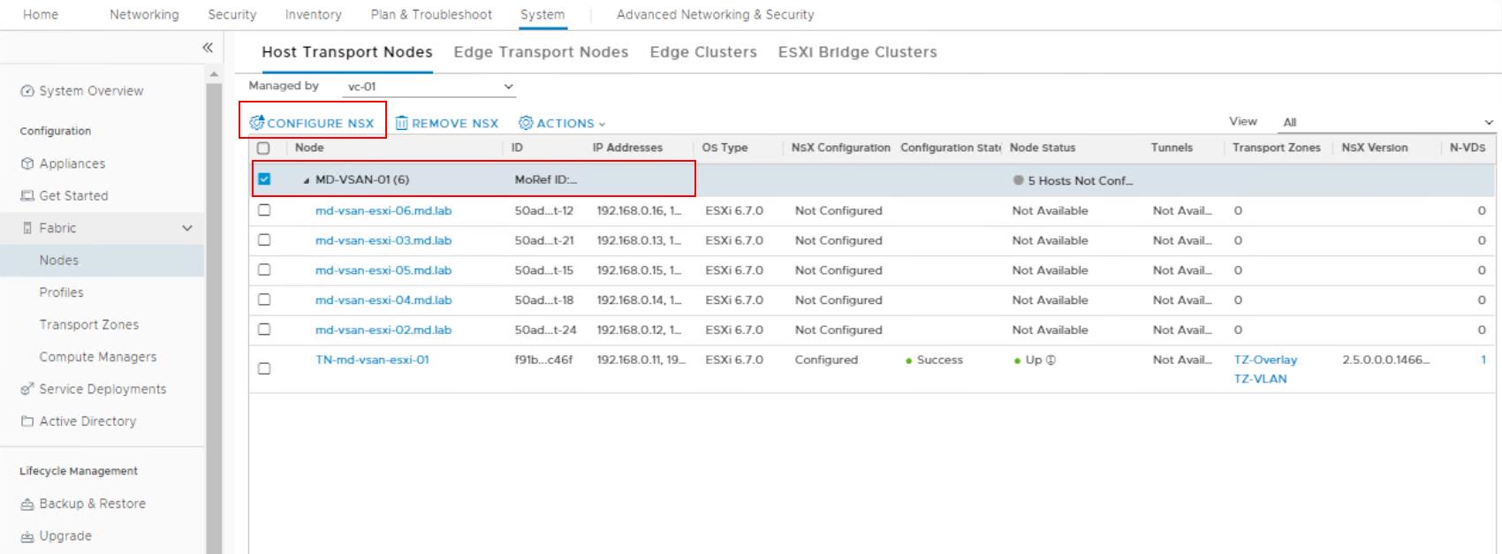This screenshot has width=1502, height=554.
Task: Sort by the Node Status column header
Action: pyautogui.click(x=1043, y=148)
